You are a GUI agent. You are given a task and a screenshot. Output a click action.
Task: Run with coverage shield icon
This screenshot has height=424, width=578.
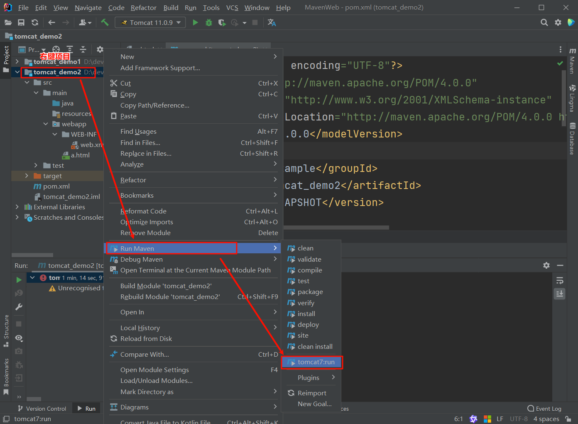(222, 22)
